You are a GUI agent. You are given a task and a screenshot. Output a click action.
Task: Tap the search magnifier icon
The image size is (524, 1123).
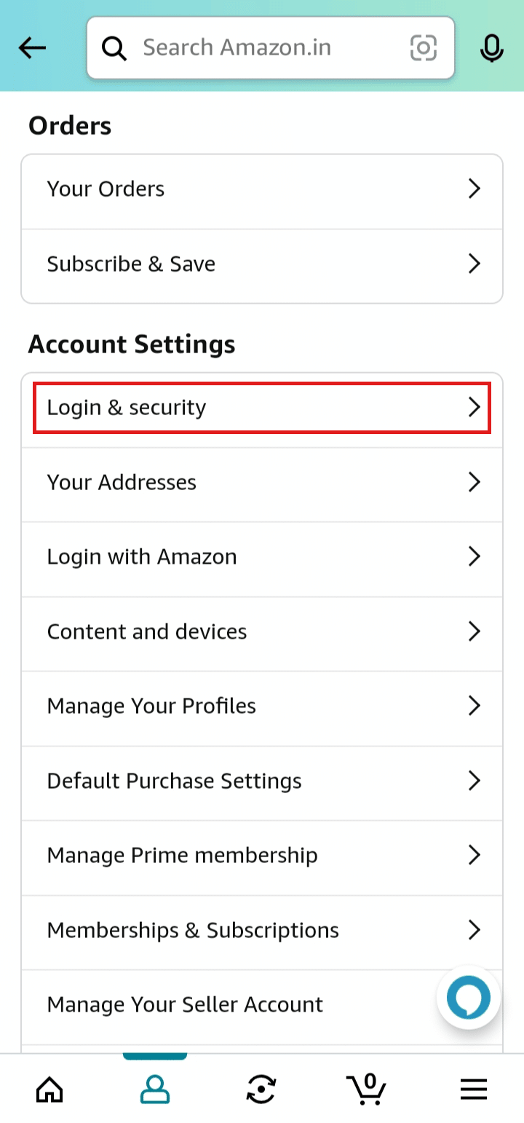pos(114,48)
